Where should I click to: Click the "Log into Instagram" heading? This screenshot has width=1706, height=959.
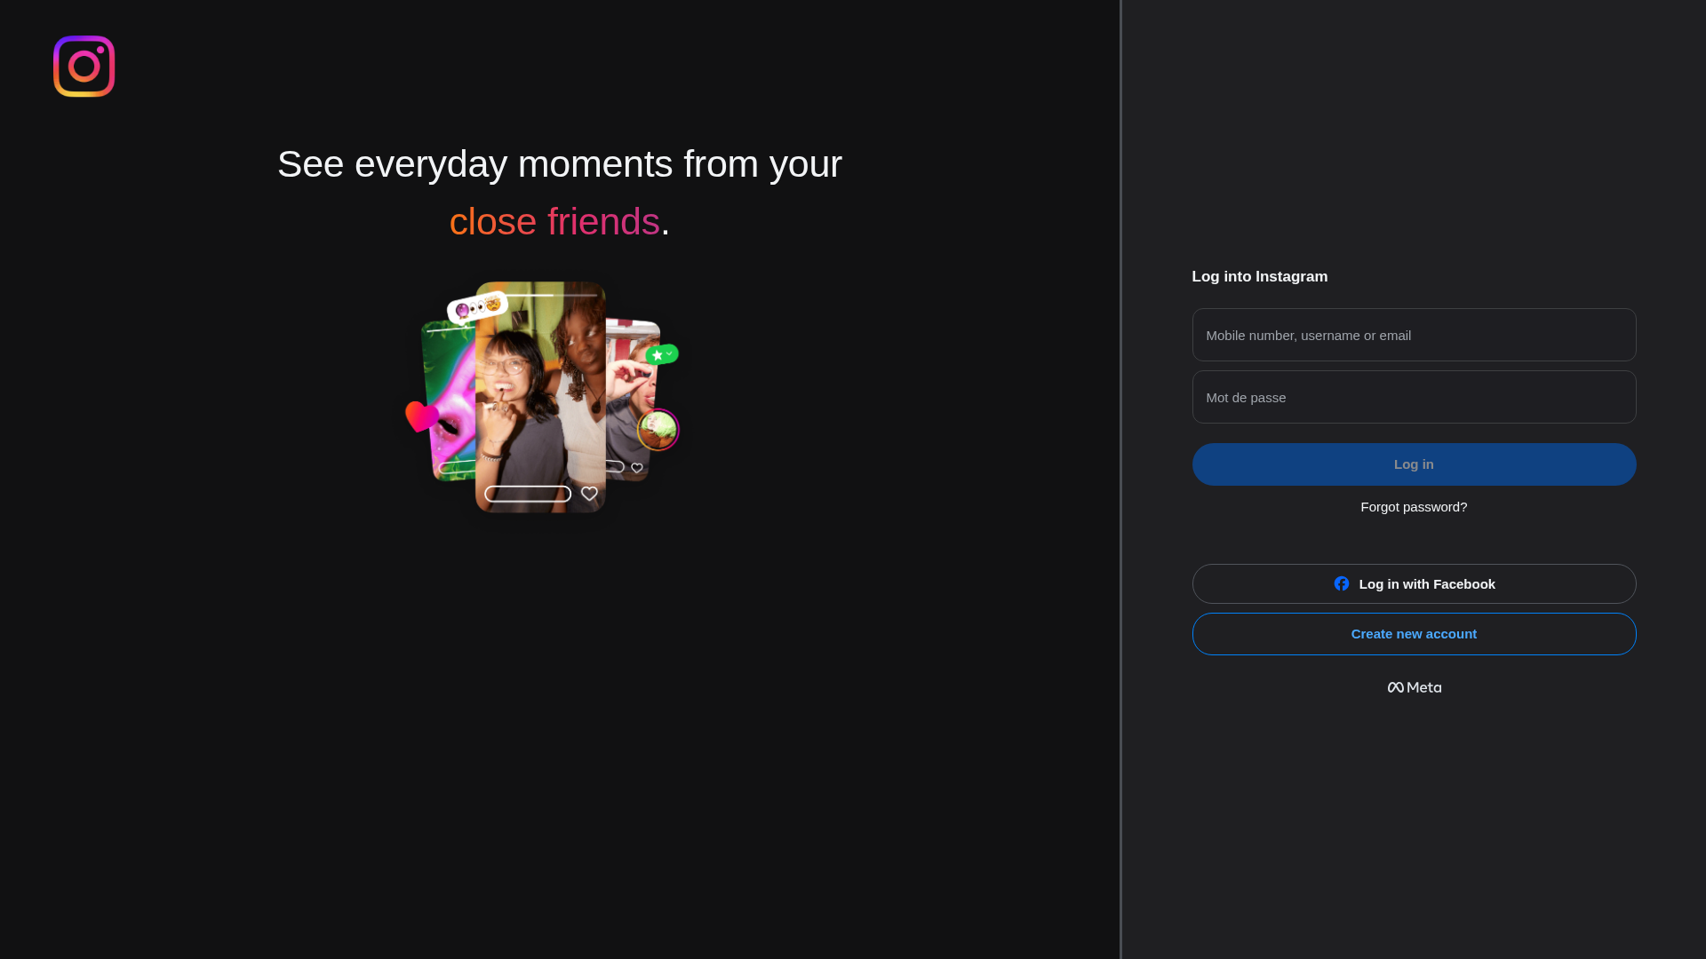coord(1259,277)
